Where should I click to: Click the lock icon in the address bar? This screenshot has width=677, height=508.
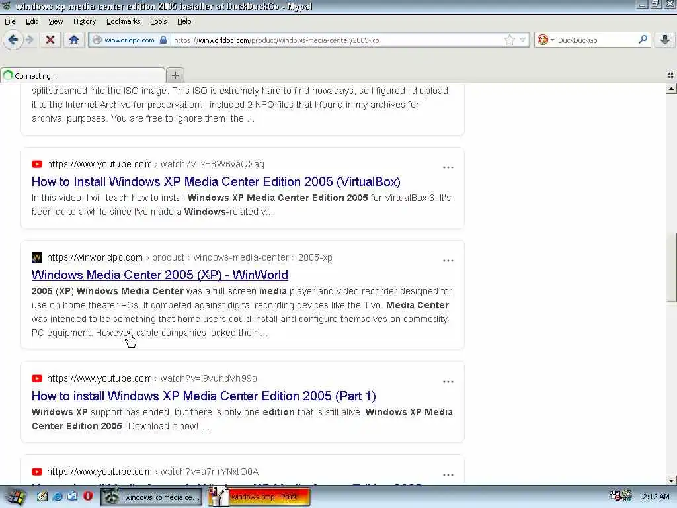click(163, 40)
